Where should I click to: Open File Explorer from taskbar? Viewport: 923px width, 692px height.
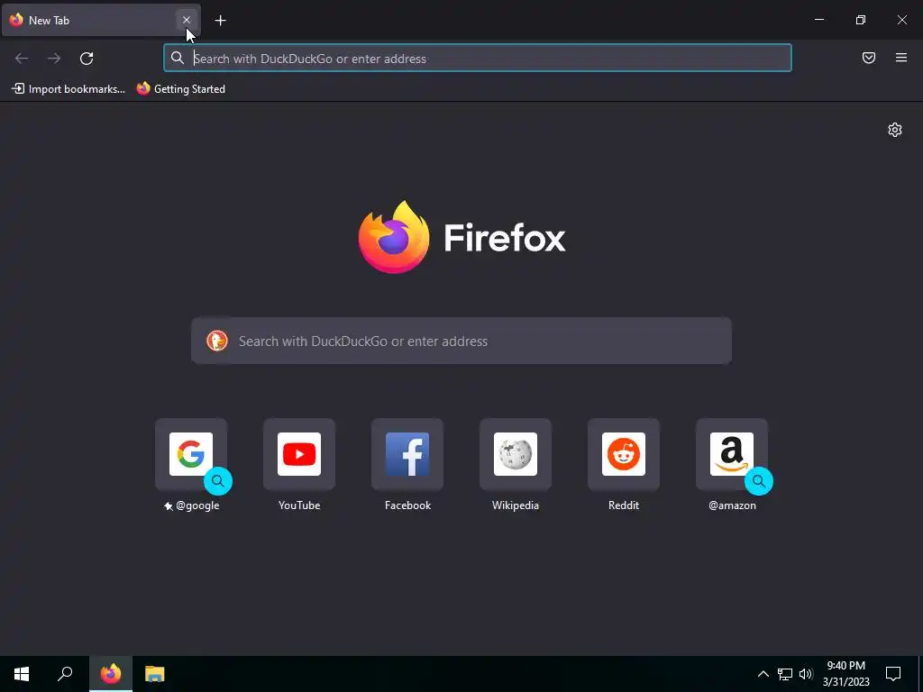tap(155, 674)
